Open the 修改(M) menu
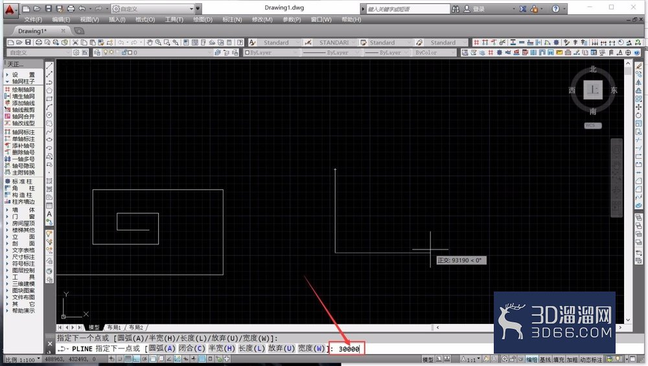Image resolution: width=648 pixels, height=366 pixels. (x=262, y=19)
